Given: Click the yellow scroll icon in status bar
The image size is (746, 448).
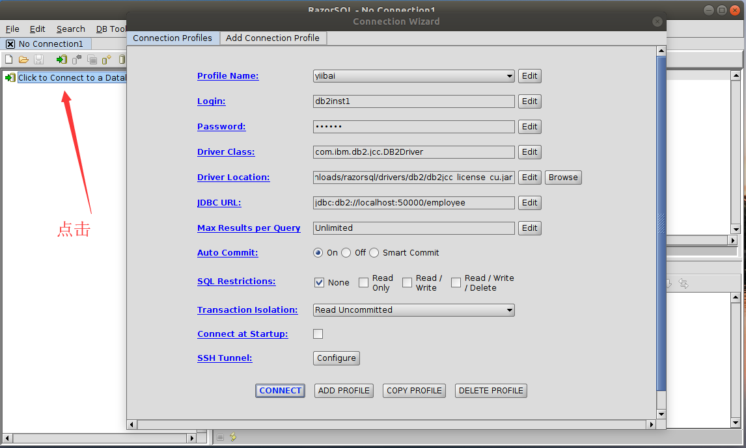Looking at the screenshot, I should coord(233,437).
